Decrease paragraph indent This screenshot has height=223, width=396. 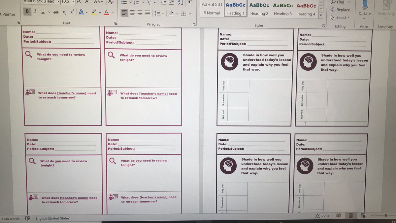point(163,2)
